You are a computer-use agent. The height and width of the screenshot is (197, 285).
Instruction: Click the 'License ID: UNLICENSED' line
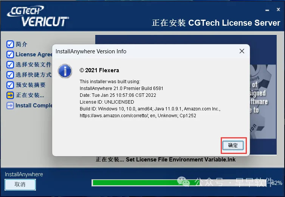(107, 102)
